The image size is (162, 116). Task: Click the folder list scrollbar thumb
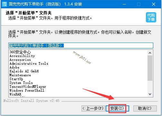(x=150, y=68)
